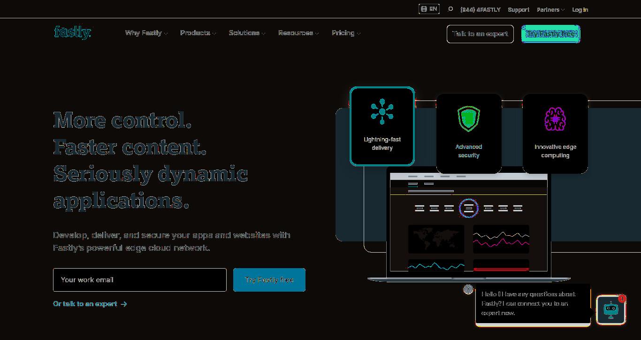641x340 pixels.
Task: Select the Lightning-fast delivery card
Action: [x=382, y=126]
